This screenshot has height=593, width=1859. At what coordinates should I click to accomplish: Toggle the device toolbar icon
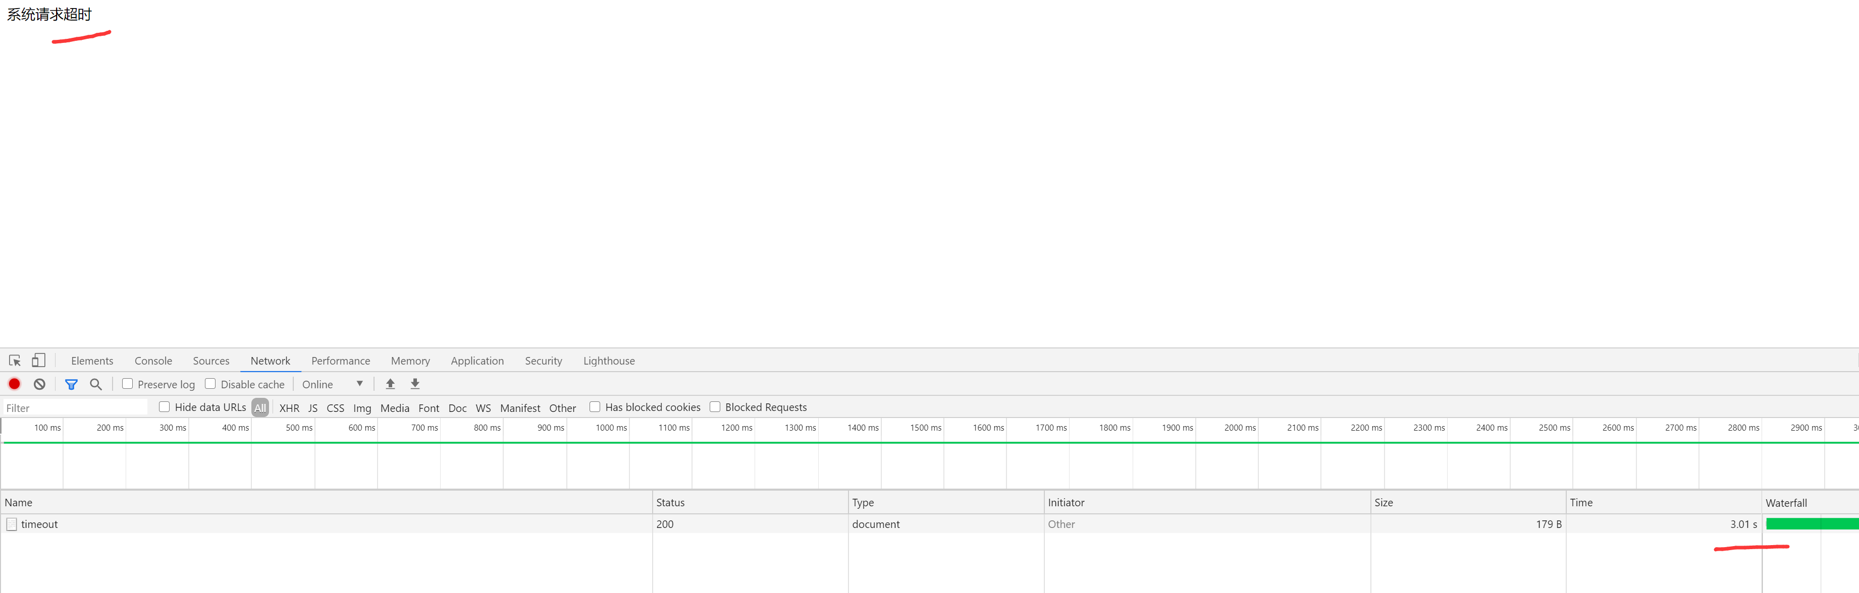[39, 360]
